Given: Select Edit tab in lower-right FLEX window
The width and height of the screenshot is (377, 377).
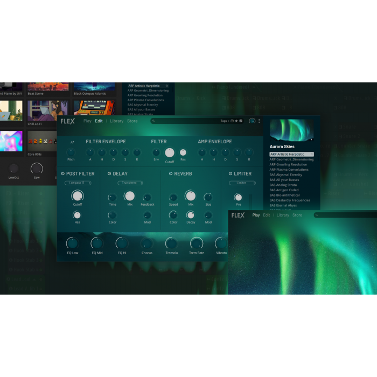Looking at the screenshot, I should pos(267,215).
